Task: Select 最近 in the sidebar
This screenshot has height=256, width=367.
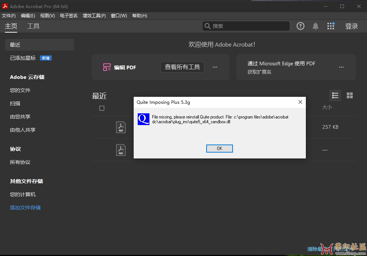Action: (40, 45)
